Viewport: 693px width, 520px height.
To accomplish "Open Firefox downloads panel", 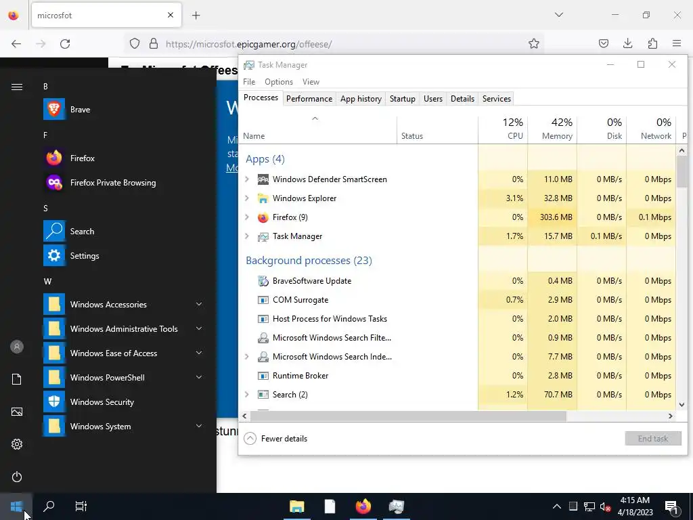I will pyautogui.click(x=627, y=43).
